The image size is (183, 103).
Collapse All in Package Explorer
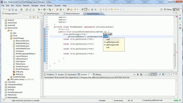coord(31,17)
